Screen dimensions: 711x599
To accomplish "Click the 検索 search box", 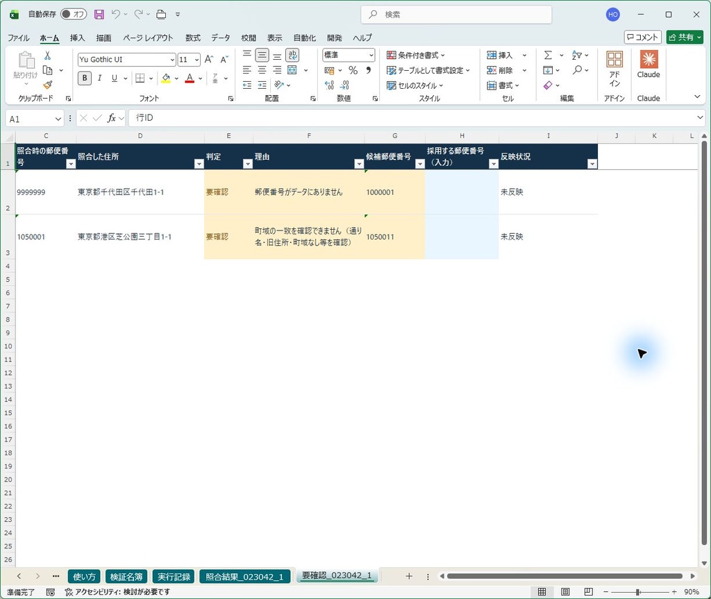I will (x=456, y=15).
